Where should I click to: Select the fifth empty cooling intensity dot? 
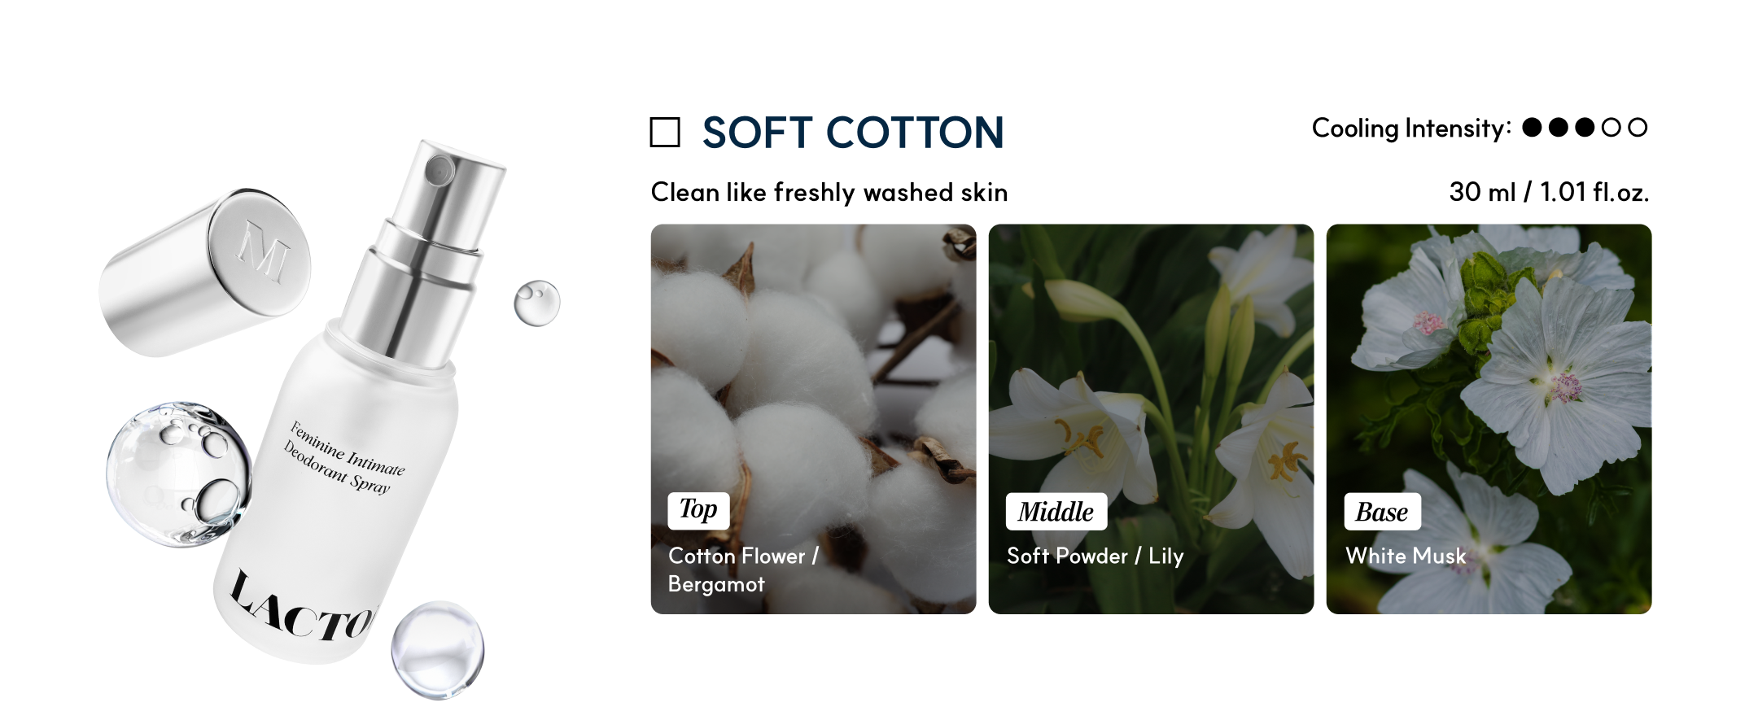1638,128
